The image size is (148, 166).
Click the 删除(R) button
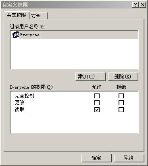pyautogui.click(x=123, y=77)
